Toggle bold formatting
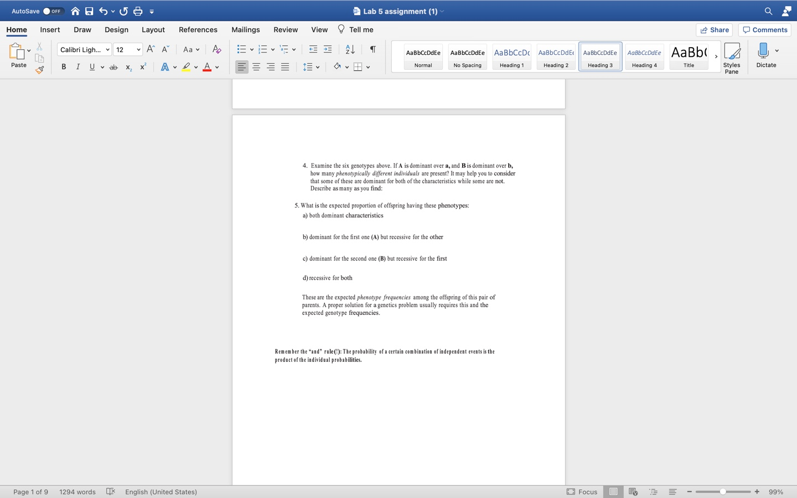 pyautogui.click(x=64, y=67)
